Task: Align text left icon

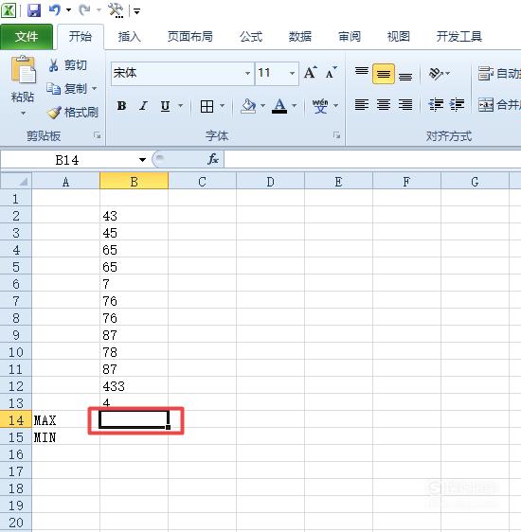Action: tap(362, 105)
